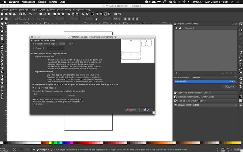This screenshot has height=152, width=243.
Task: Select the Eraser tool
Action: 2,79
